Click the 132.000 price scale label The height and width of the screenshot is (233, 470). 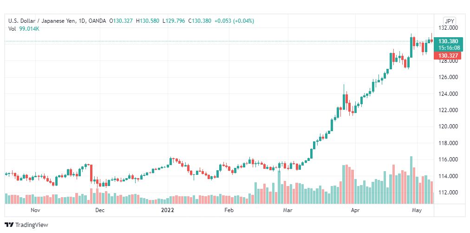coord(449,28)
